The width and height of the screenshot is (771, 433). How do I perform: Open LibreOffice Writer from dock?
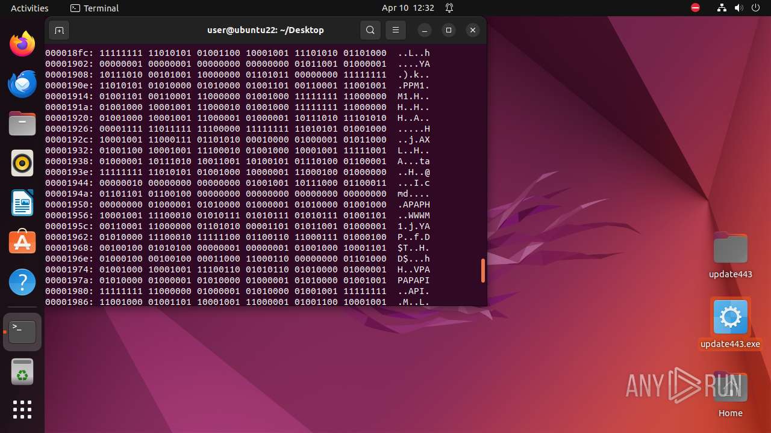22,203
